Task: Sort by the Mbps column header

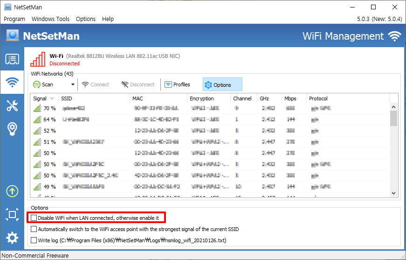Action: pos(294,98)
